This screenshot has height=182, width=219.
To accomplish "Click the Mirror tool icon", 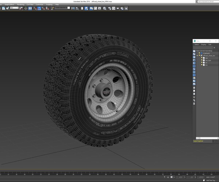I will (73, 8).
